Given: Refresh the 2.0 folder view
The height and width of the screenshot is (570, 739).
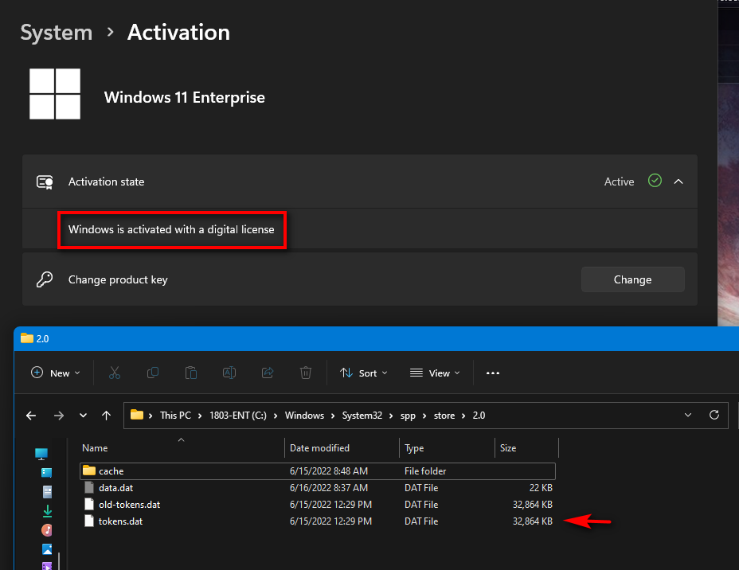Looking at the screenshot, I should pyautogui.click(x=714, y=415).
